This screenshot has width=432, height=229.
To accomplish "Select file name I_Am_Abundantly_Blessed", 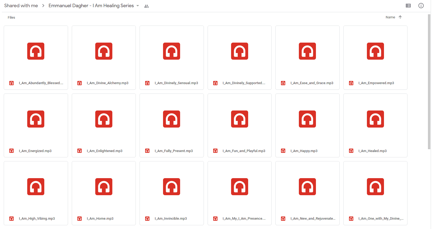I will point(41,83).
